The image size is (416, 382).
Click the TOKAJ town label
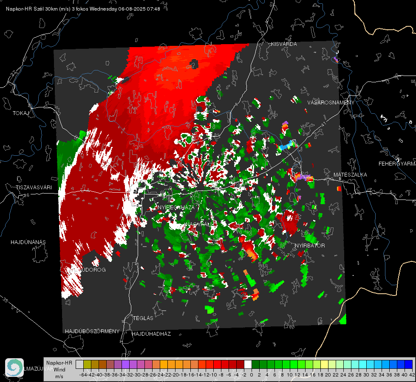click(x=21, y=113)
